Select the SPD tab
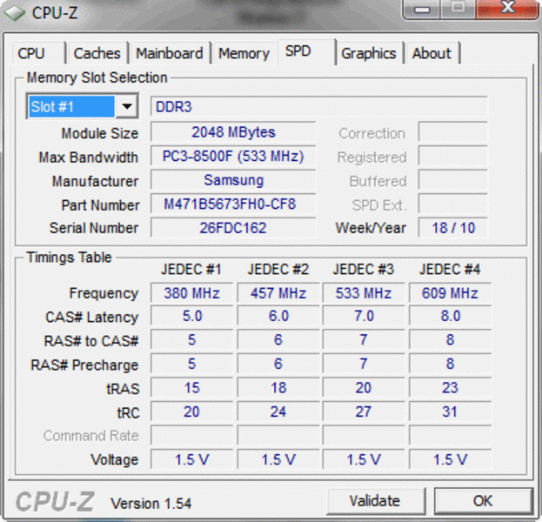The height and width of the screenshot is (522, 542). point(306,52)
